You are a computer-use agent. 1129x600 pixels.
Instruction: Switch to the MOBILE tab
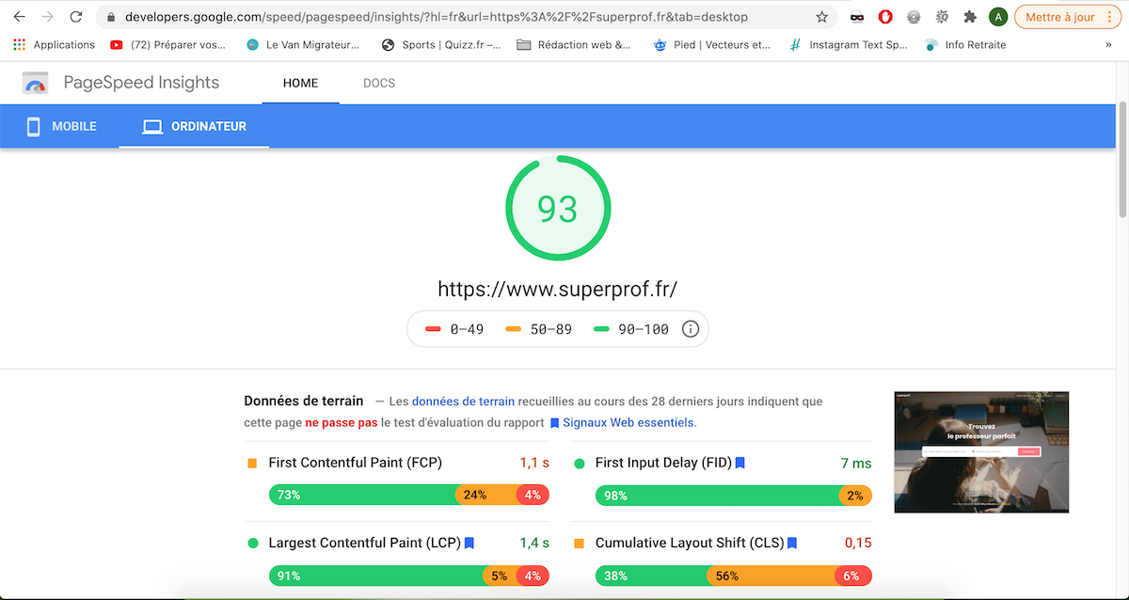[61, 126]
